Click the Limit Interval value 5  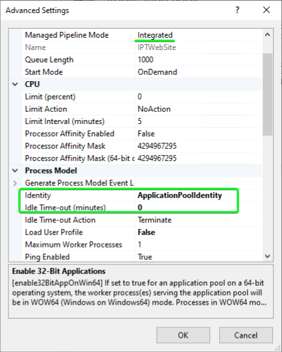[x=139, y=121]
